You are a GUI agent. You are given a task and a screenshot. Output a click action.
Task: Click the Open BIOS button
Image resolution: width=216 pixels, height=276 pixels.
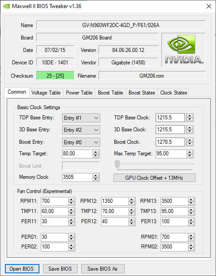22,268
